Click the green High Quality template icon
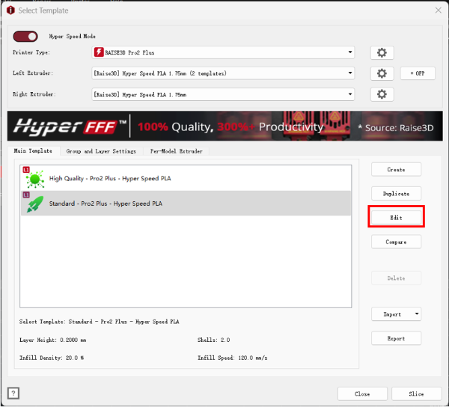The height and width of the screenshot is (407, 449). coord(34,180)
